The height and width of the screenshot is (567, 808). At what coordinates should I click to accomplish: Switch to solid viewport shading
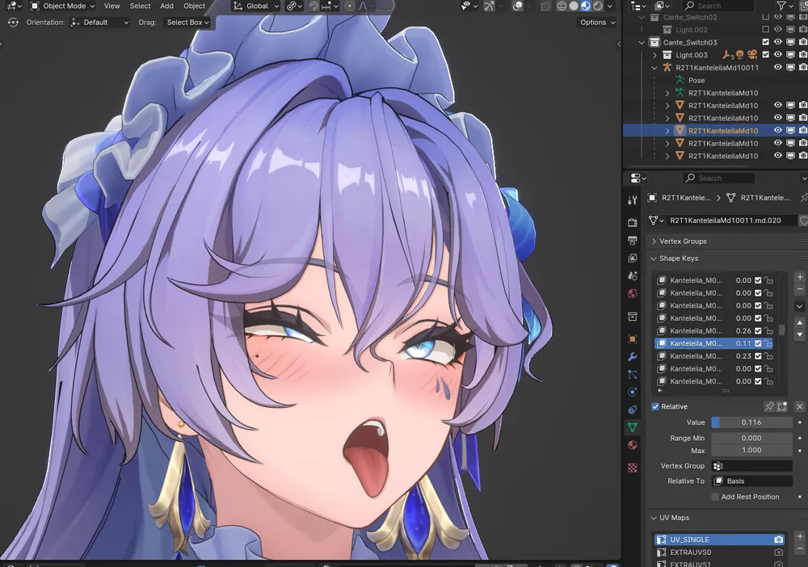point(574,6)
